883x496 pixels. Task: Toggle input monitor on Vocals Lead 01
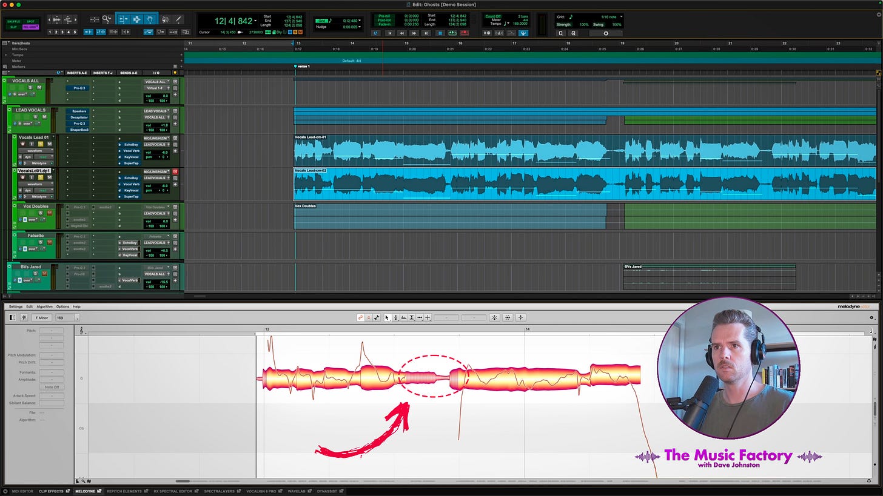click(x=32, y=144)
